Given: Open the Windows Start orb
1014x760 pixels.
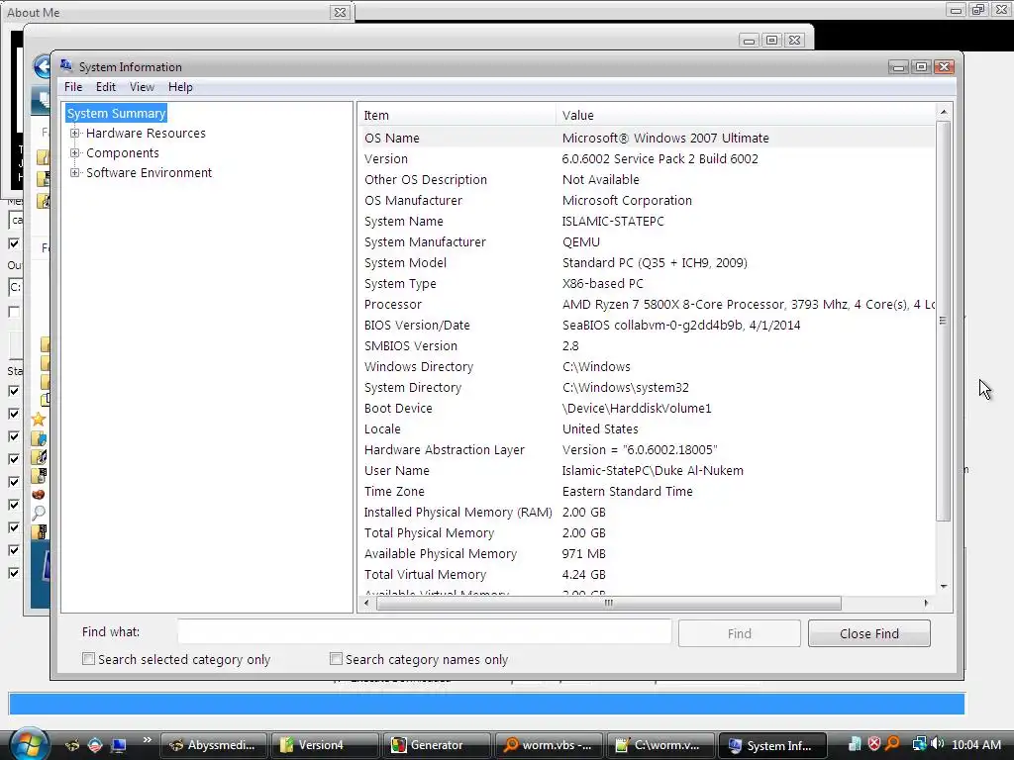Looking at the screenshot, I should click(28, 744).
